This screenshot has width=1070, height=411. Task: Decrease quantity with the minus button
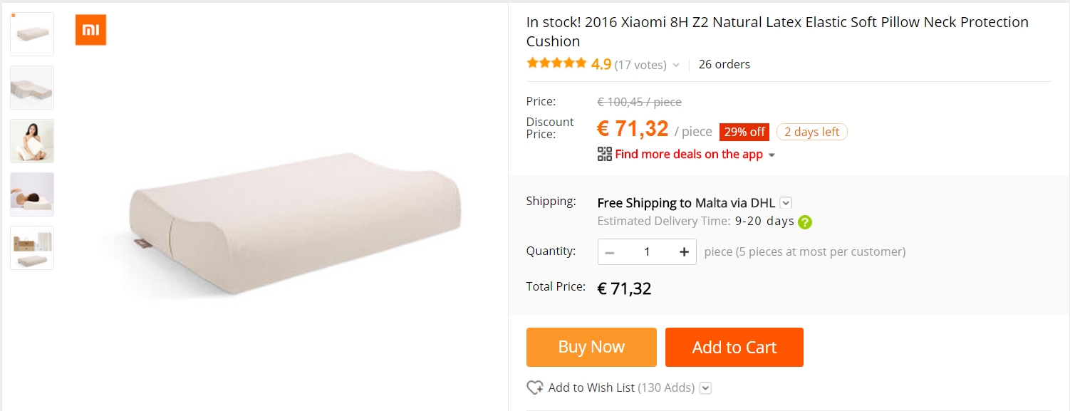click(x=610, y=252)
